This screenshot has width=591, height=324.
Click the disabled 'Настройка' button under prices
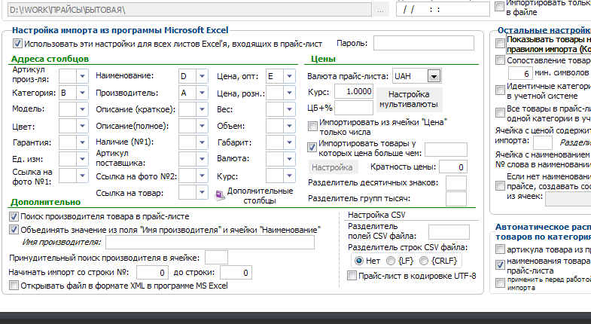click(332, 167)
